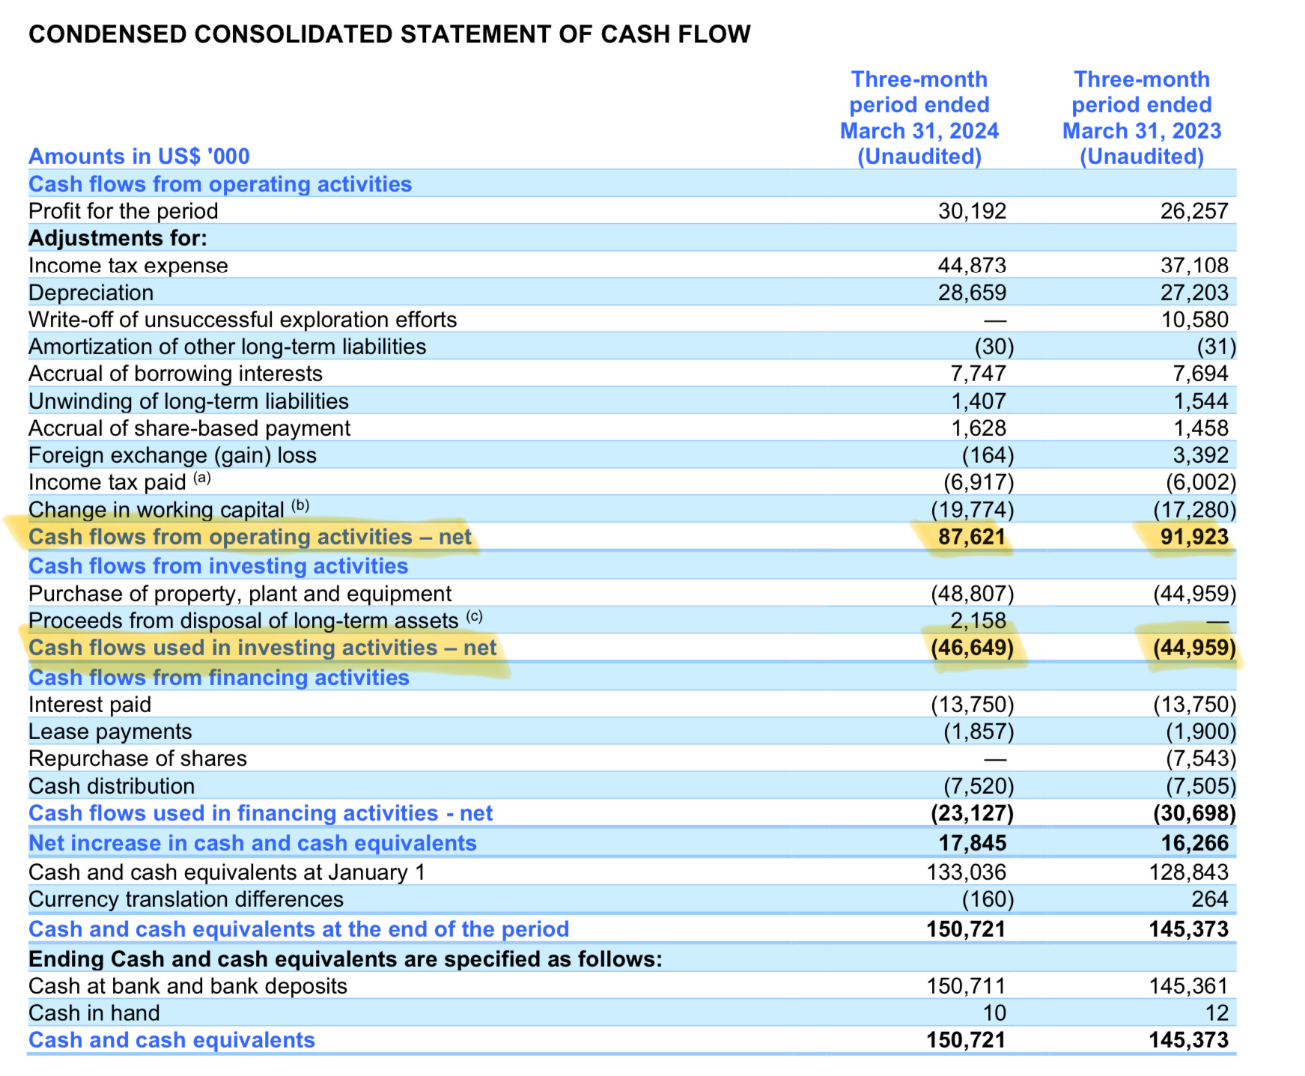
Task: Select share-based payment value 1,628
Action: [x=979, y=428]
